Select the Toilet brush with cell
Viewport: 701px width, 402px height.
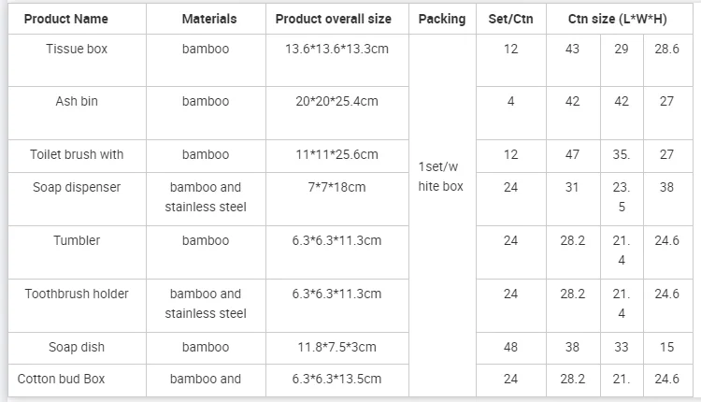point(77,154)
